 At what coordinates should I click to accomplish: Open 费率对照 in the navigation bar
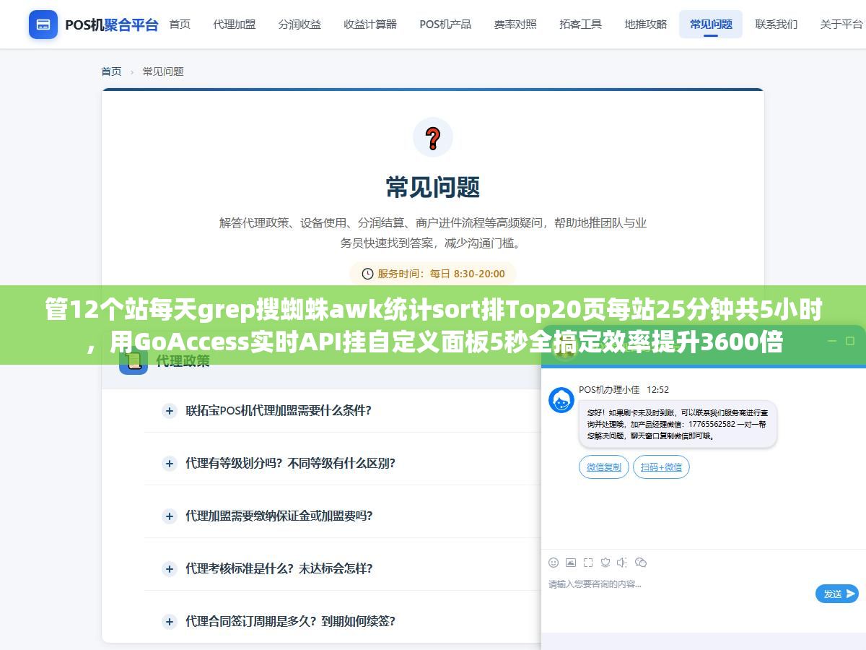[x=515, y=25]
